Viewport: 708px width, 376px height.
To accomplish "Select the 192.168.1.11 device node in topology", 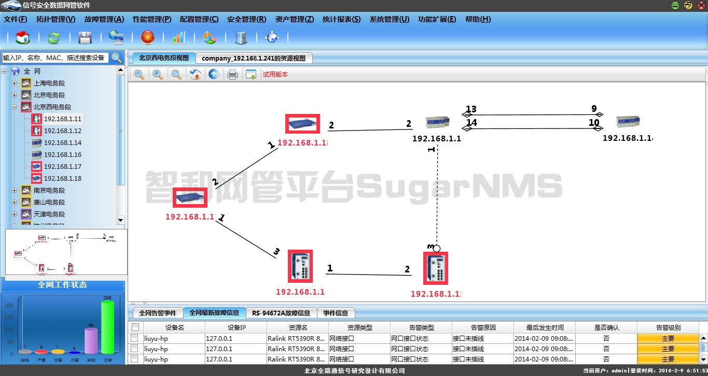I will (x=300, y=266).
